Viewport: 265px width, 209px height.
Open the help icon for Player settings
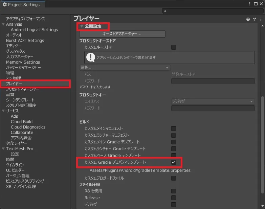[x=248, y=19]
